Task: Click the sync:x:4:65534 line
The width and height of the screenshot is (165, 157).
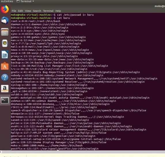Action: click(38, 34)
